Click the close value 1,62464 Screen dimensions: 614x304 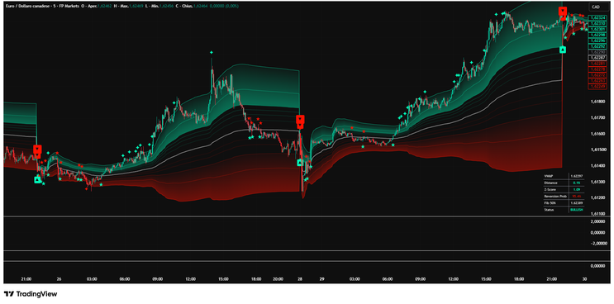pyautogui.click(x=201, y=7)
